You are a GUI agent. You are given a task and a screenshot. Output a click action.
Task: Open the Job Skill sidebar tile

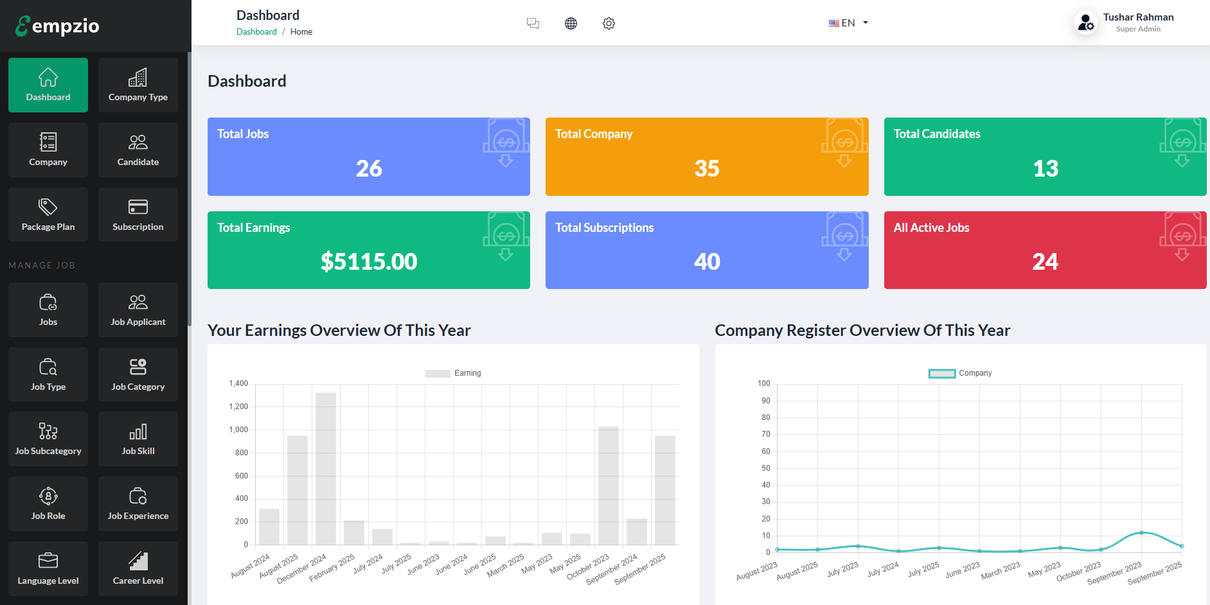pos(138,439)
